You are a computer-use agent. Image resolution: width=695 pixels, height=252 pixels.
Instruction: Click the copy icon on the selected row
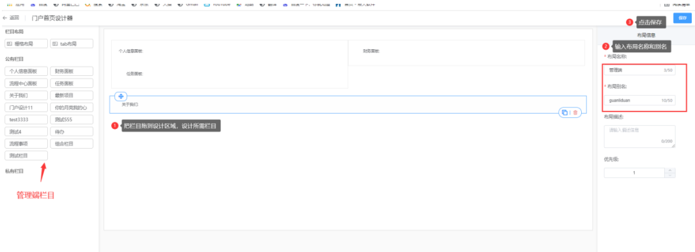[565, 112]
